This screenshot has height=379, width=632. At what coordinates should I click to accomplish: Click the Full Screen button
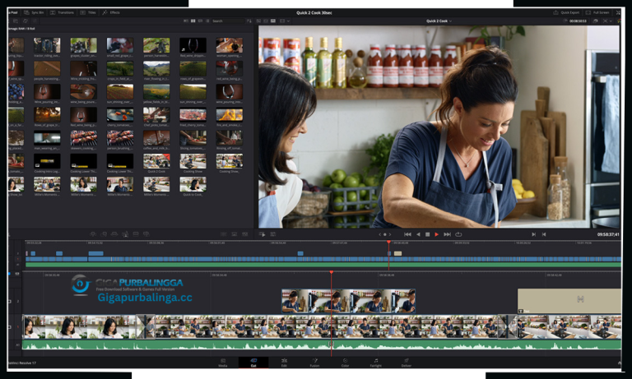click(x=600, y=13)
